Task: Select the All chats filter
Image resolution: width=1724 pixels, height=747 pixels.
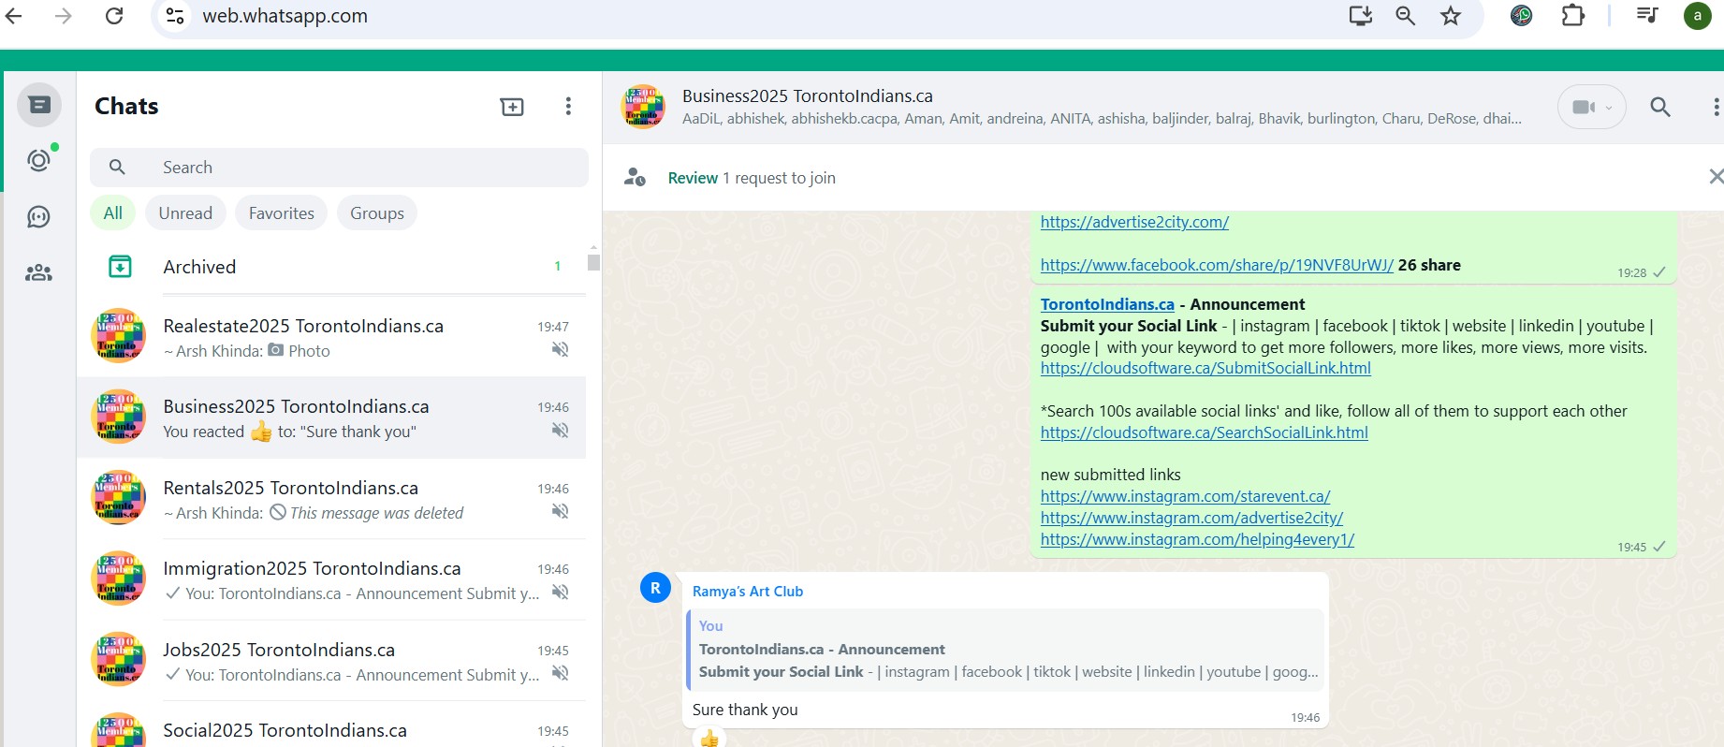Action: (113, 213)
